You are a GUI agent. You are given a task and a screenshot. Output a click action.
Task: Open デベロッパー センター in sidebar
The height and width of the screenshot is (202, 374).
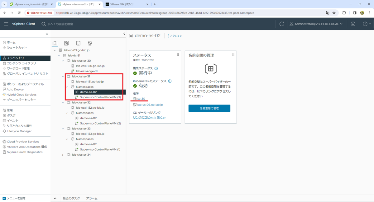tap(22, 100)
